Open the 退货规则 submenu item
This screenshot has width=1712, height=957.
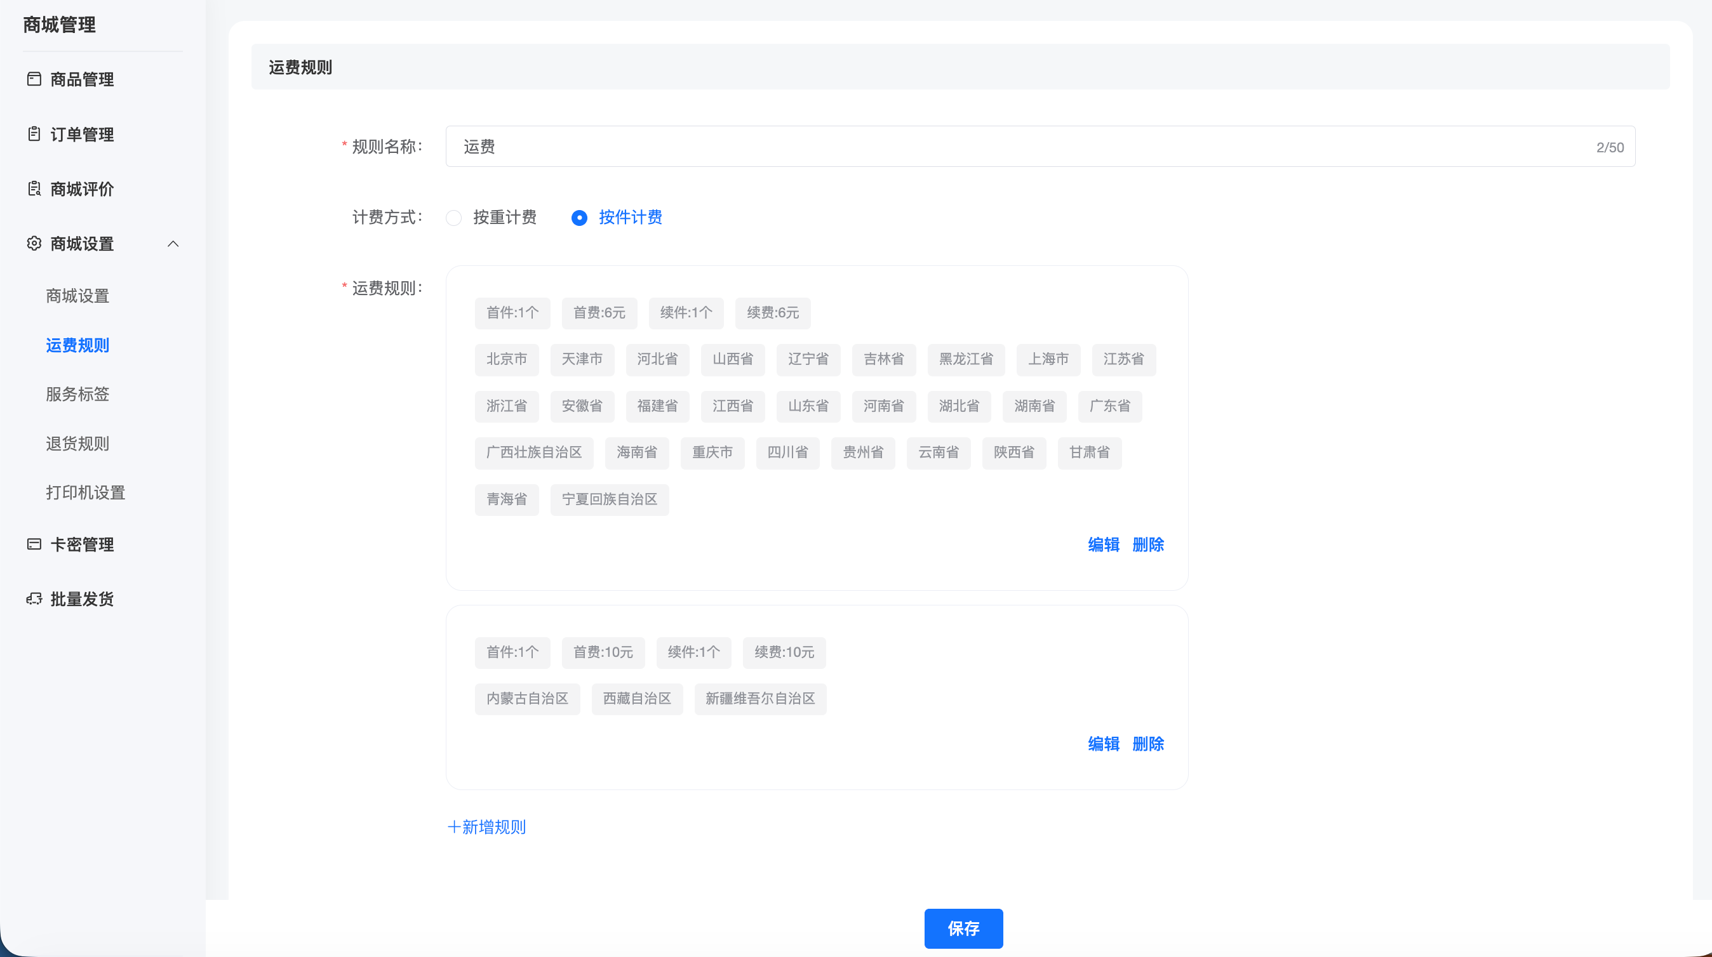point(77,444)
